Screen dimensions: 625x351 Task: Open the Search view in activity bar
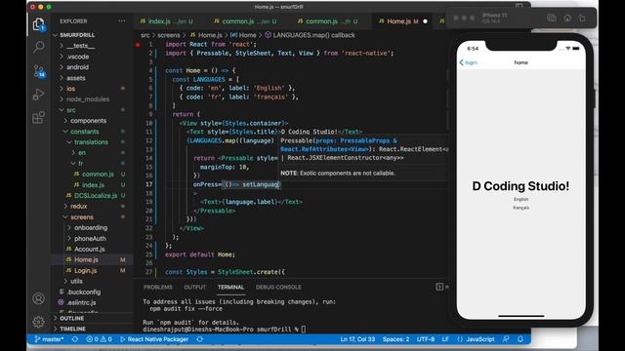click(39, 47)
